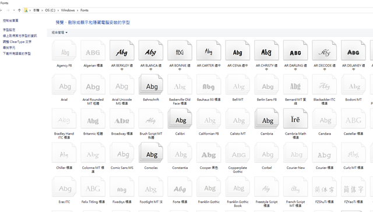Select the Bradley Hand ITC font icon
373x212 pixels.
64,118
